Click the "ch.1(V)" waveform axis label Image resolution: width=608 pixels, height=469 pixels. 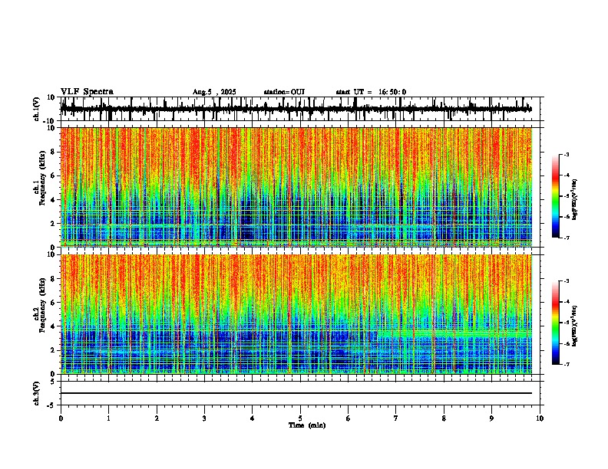pyautogui.click(x=37, y=109)
